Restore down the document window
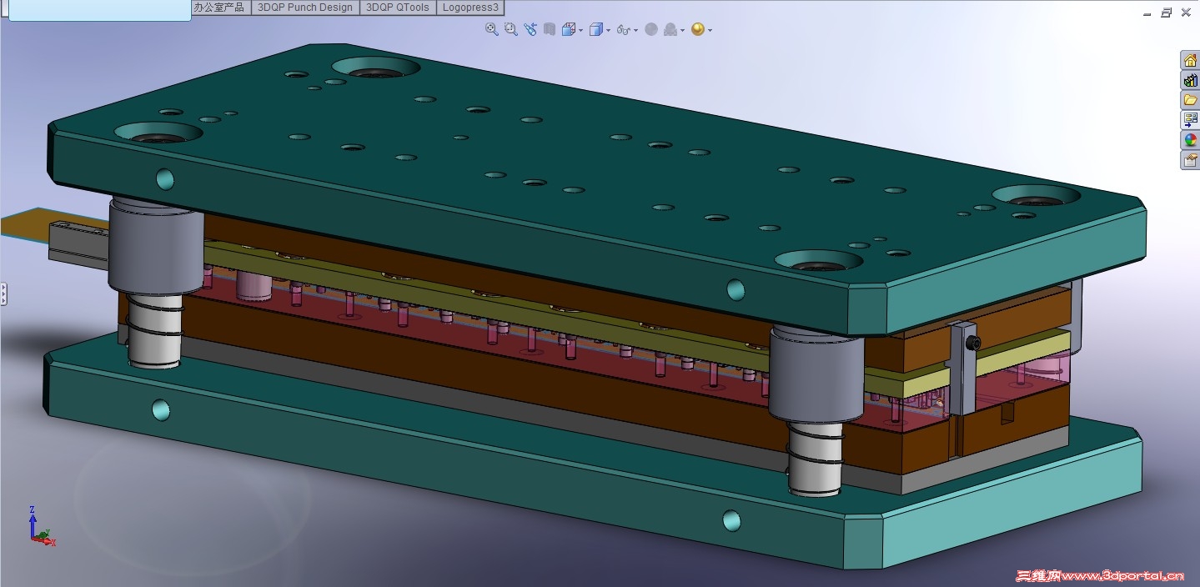Screen dimensions: 1200x587 1166,13
